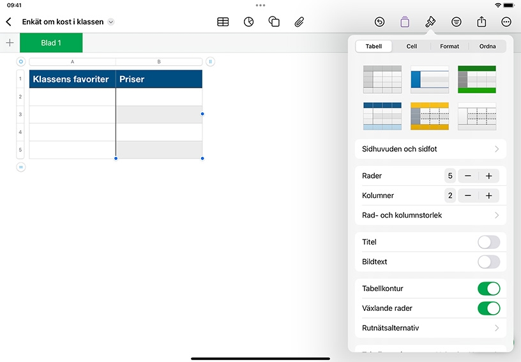The width and height of the screenshot is (521, 362).
Task: Decrease the Kolumner count with minus
Action: tap(468, 195)
